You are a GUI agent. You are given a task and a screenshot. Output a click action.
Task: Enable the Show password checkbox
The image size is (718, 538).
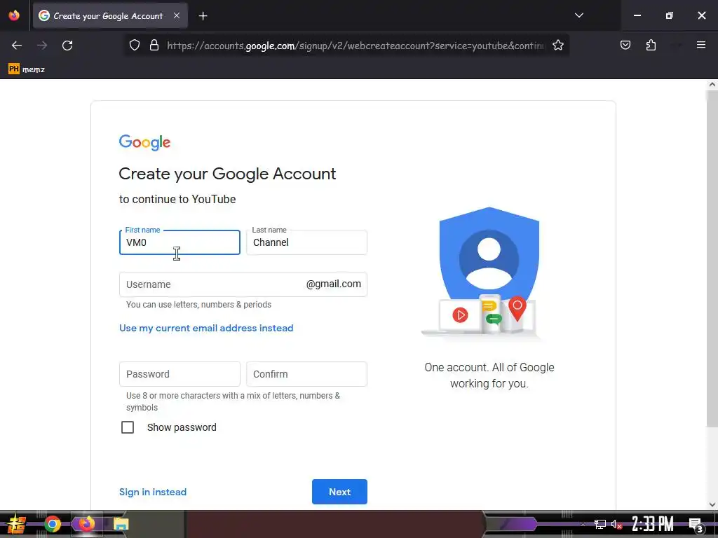(128, 427)
